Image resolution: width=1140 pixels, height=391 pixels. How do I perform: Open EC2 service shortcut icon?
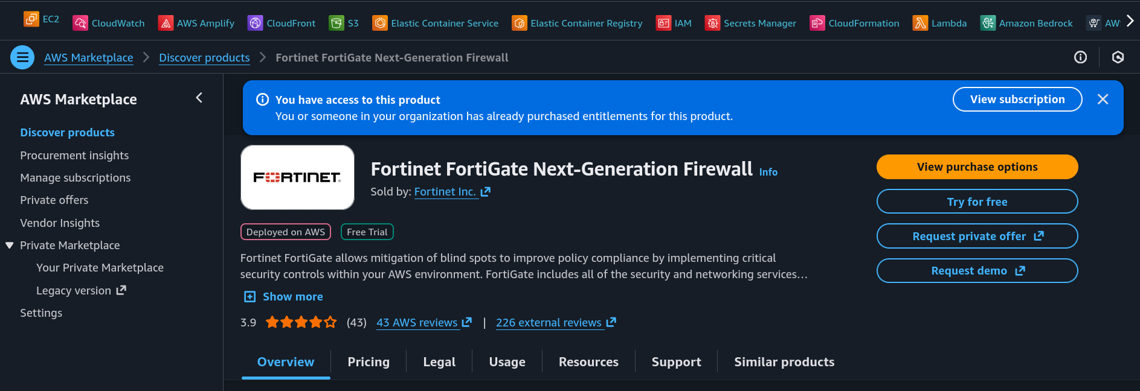tap(31, 19)
